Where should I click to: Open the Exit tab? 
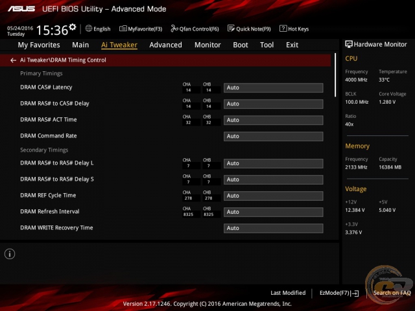pos(292,45)
